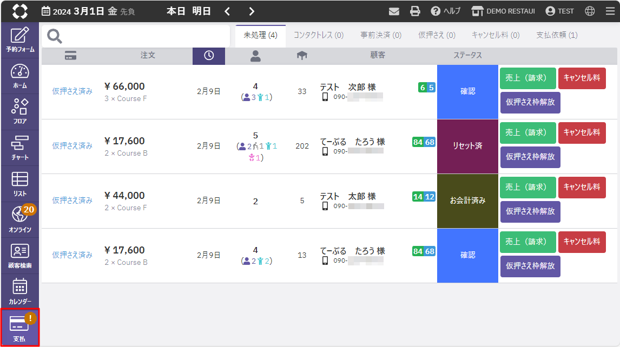Open the リスト view in sidebar
This screenshot has width=620, height=347.
point(20,184)
